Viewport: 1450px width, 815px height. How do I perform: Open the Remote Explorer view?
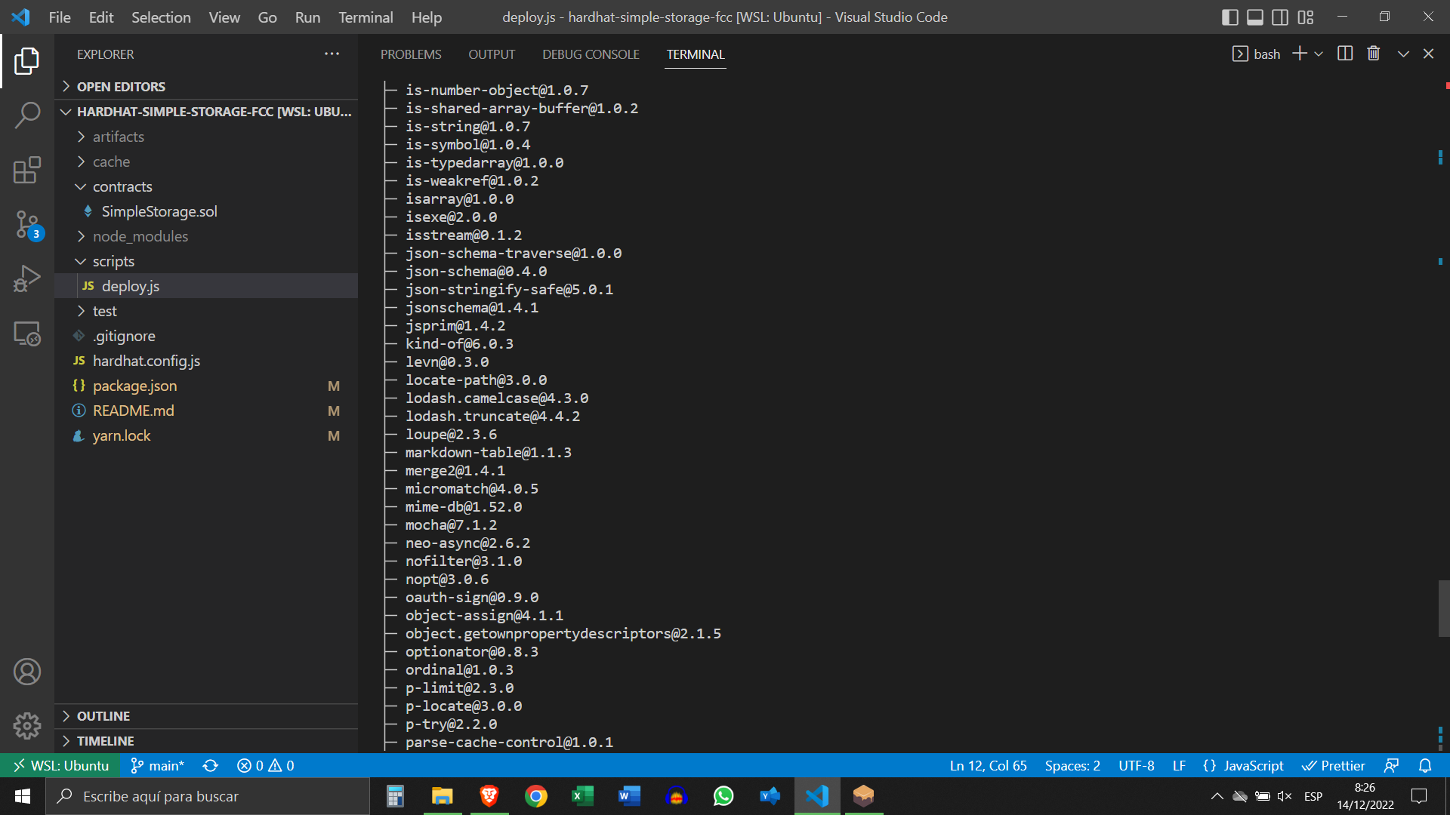click(27, 333)
